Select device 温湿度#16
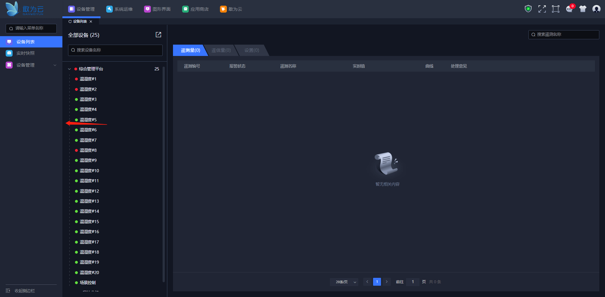Screen dimensions: 605x297 (89, 232)
